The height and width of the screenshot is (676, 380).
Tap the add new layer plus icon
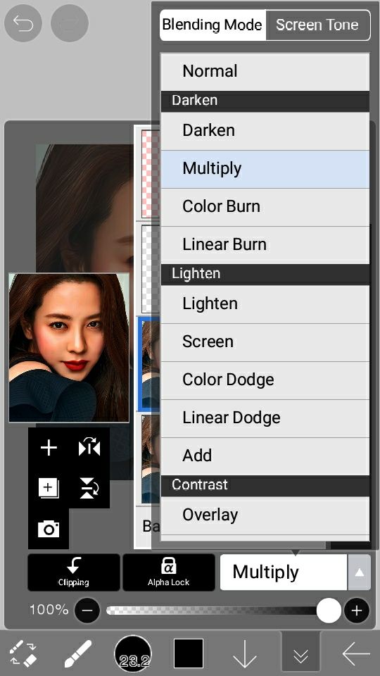click(49, 448)
